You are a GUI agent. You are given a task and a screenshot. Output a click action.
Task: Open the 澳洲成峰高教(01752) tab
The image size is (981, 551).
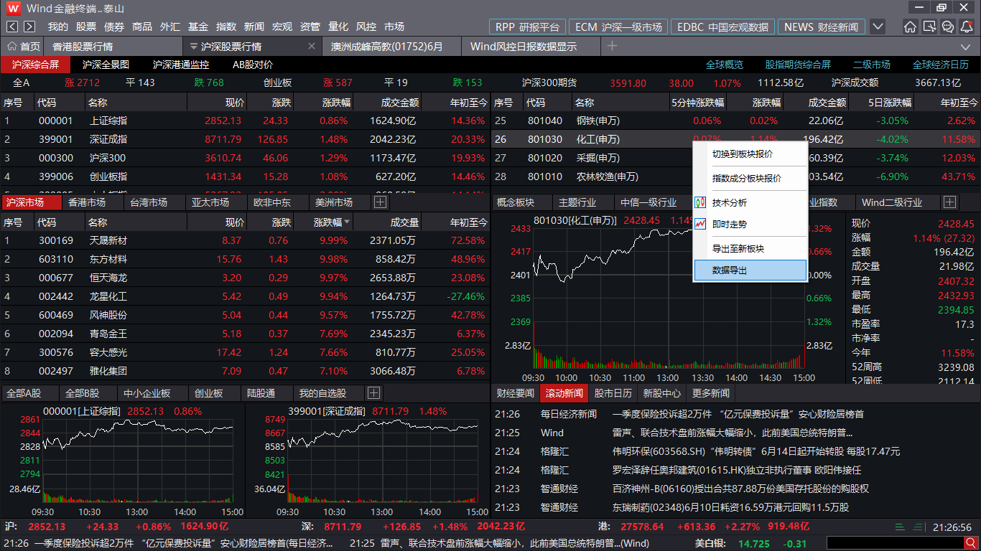[391, 46]
